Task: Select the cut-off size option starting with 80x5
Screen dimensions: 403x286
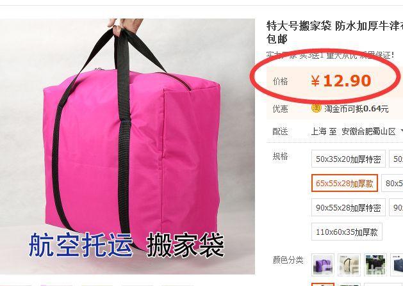Action: (393, 183)
